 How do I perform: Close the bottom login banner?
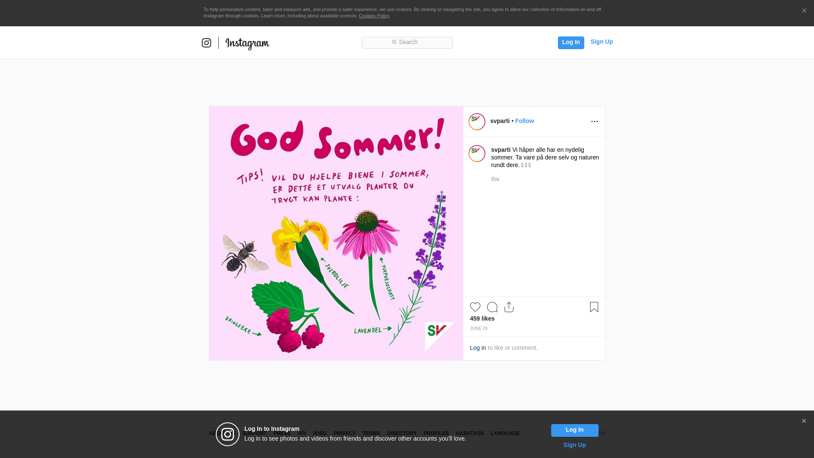804,421
